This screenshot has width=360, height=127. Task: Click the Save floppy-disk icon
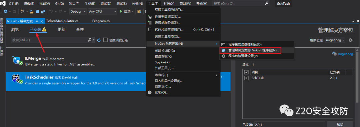[37, 11]
